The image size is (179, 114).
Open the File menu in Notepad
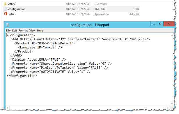(8, 30)
